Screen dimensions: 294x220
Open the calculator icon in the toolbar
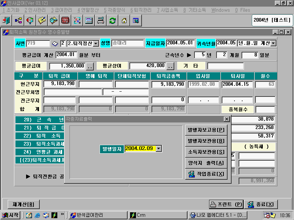(x=89, y=21)
